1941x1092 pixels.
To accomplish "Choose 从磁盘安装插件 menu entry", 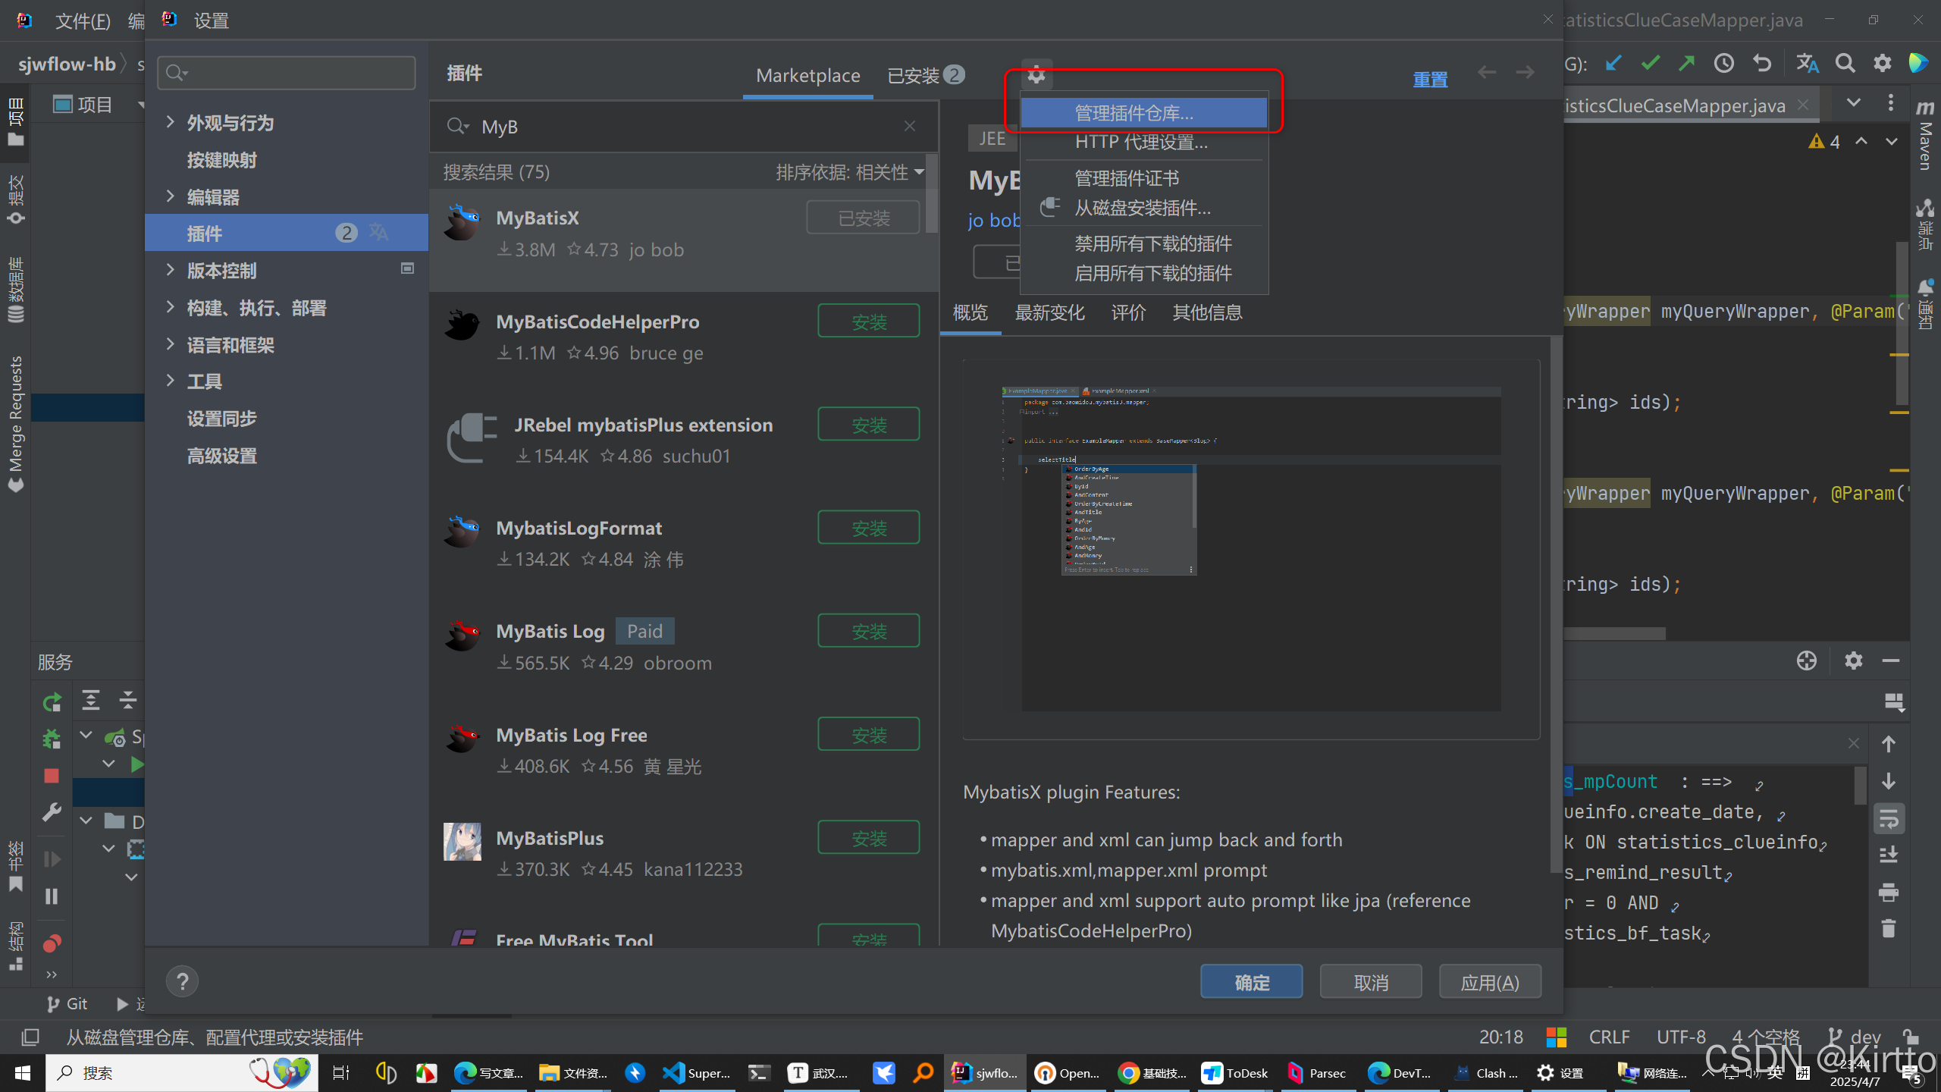I will point(1142,208).
